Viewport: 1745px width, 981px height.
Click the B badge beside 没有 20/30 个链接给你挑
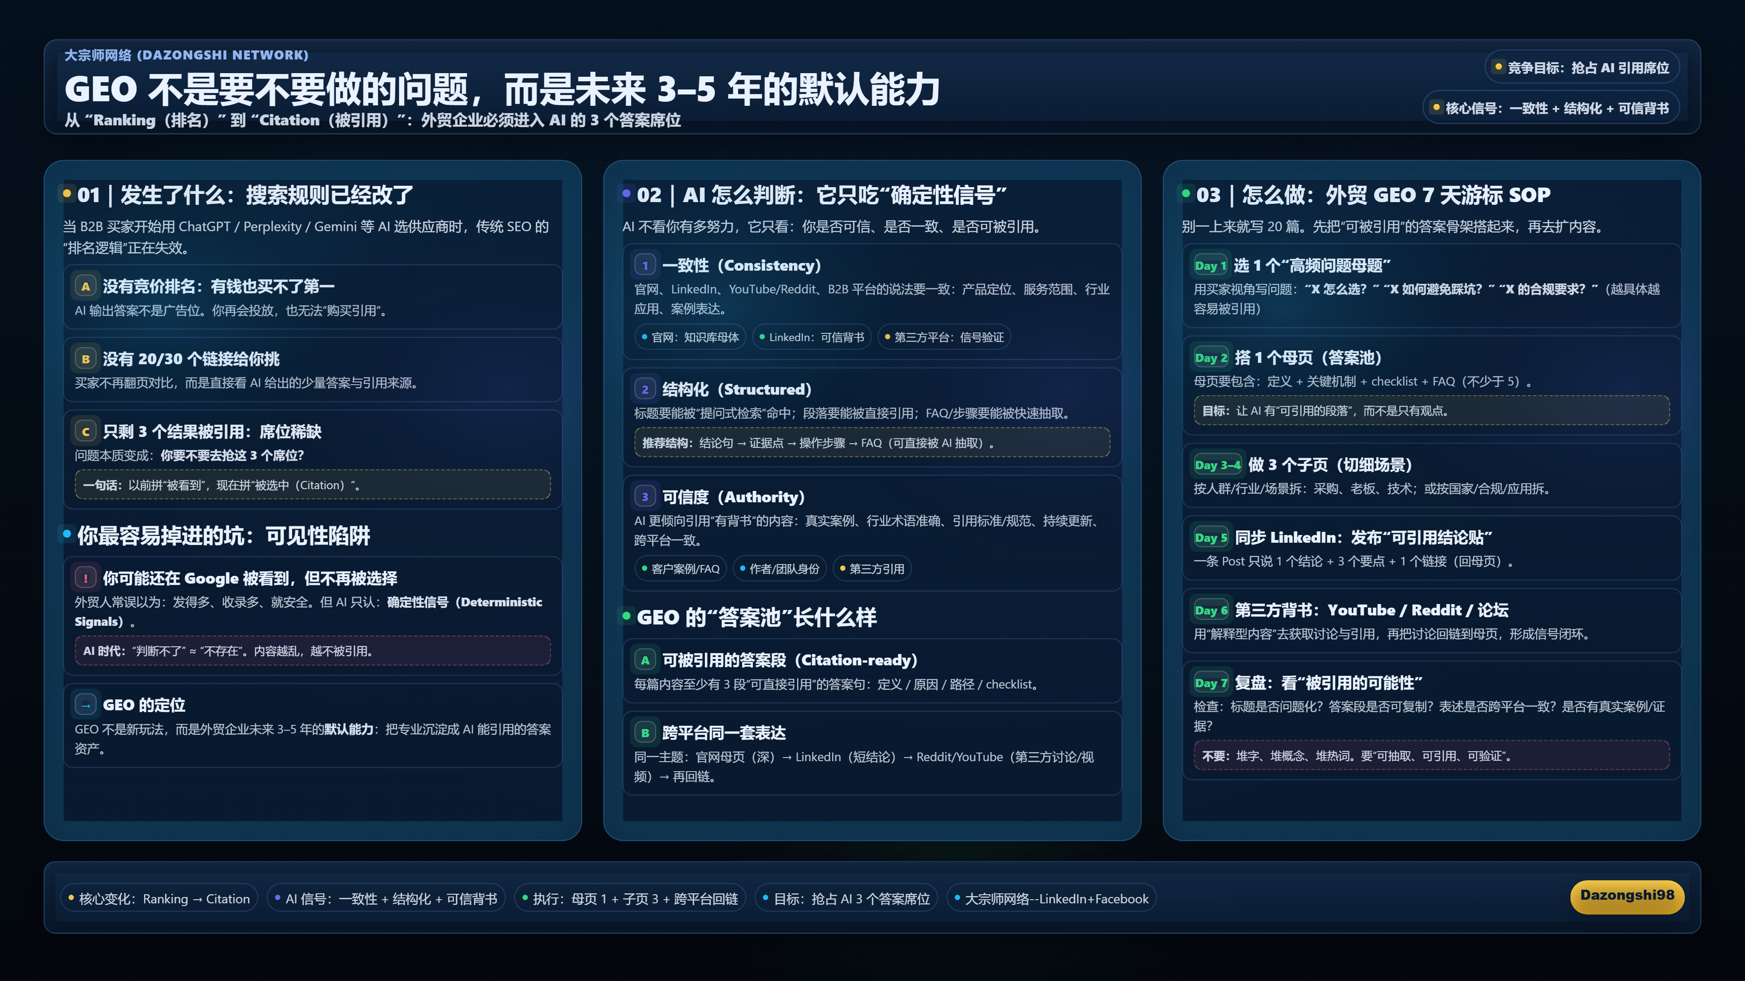[85, 359]
